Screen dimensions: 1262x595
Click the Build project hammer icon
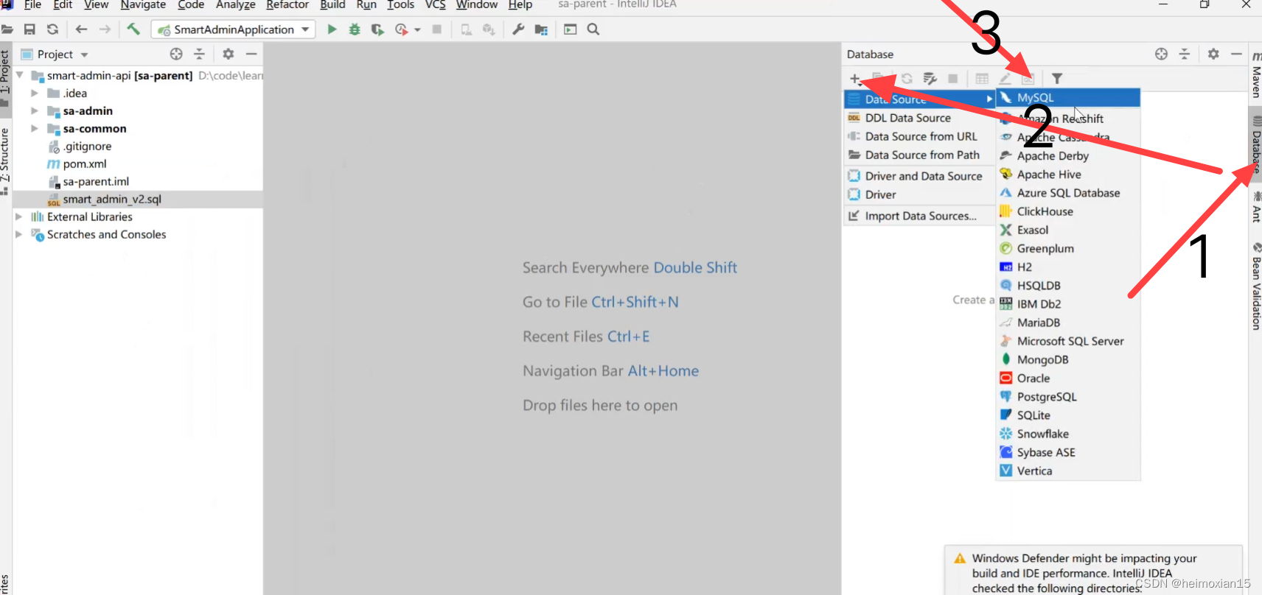[x=133, y=29]
